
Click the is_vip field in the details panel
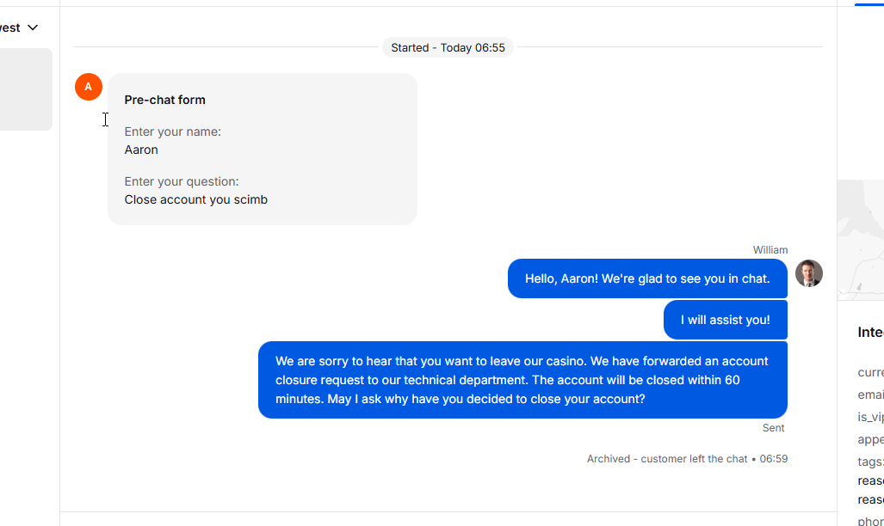[870, 417]
